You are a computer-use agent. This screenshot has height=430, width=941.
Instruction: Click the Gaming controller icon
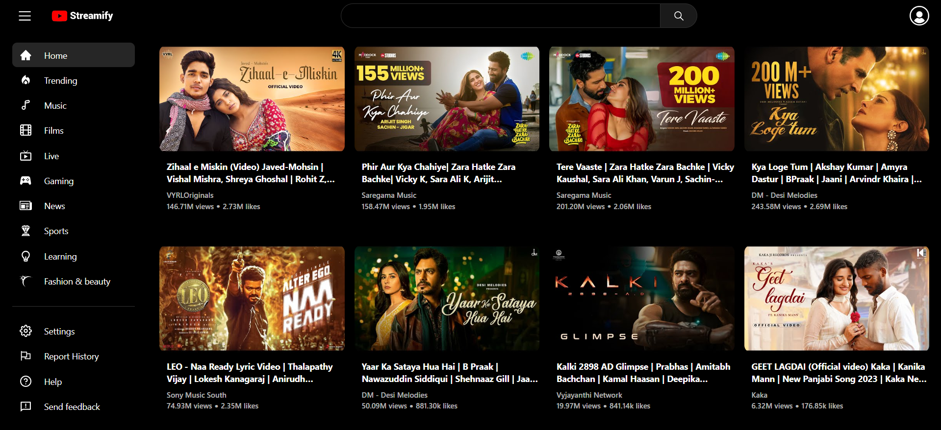pyautogui.click(x=26, y=181)
